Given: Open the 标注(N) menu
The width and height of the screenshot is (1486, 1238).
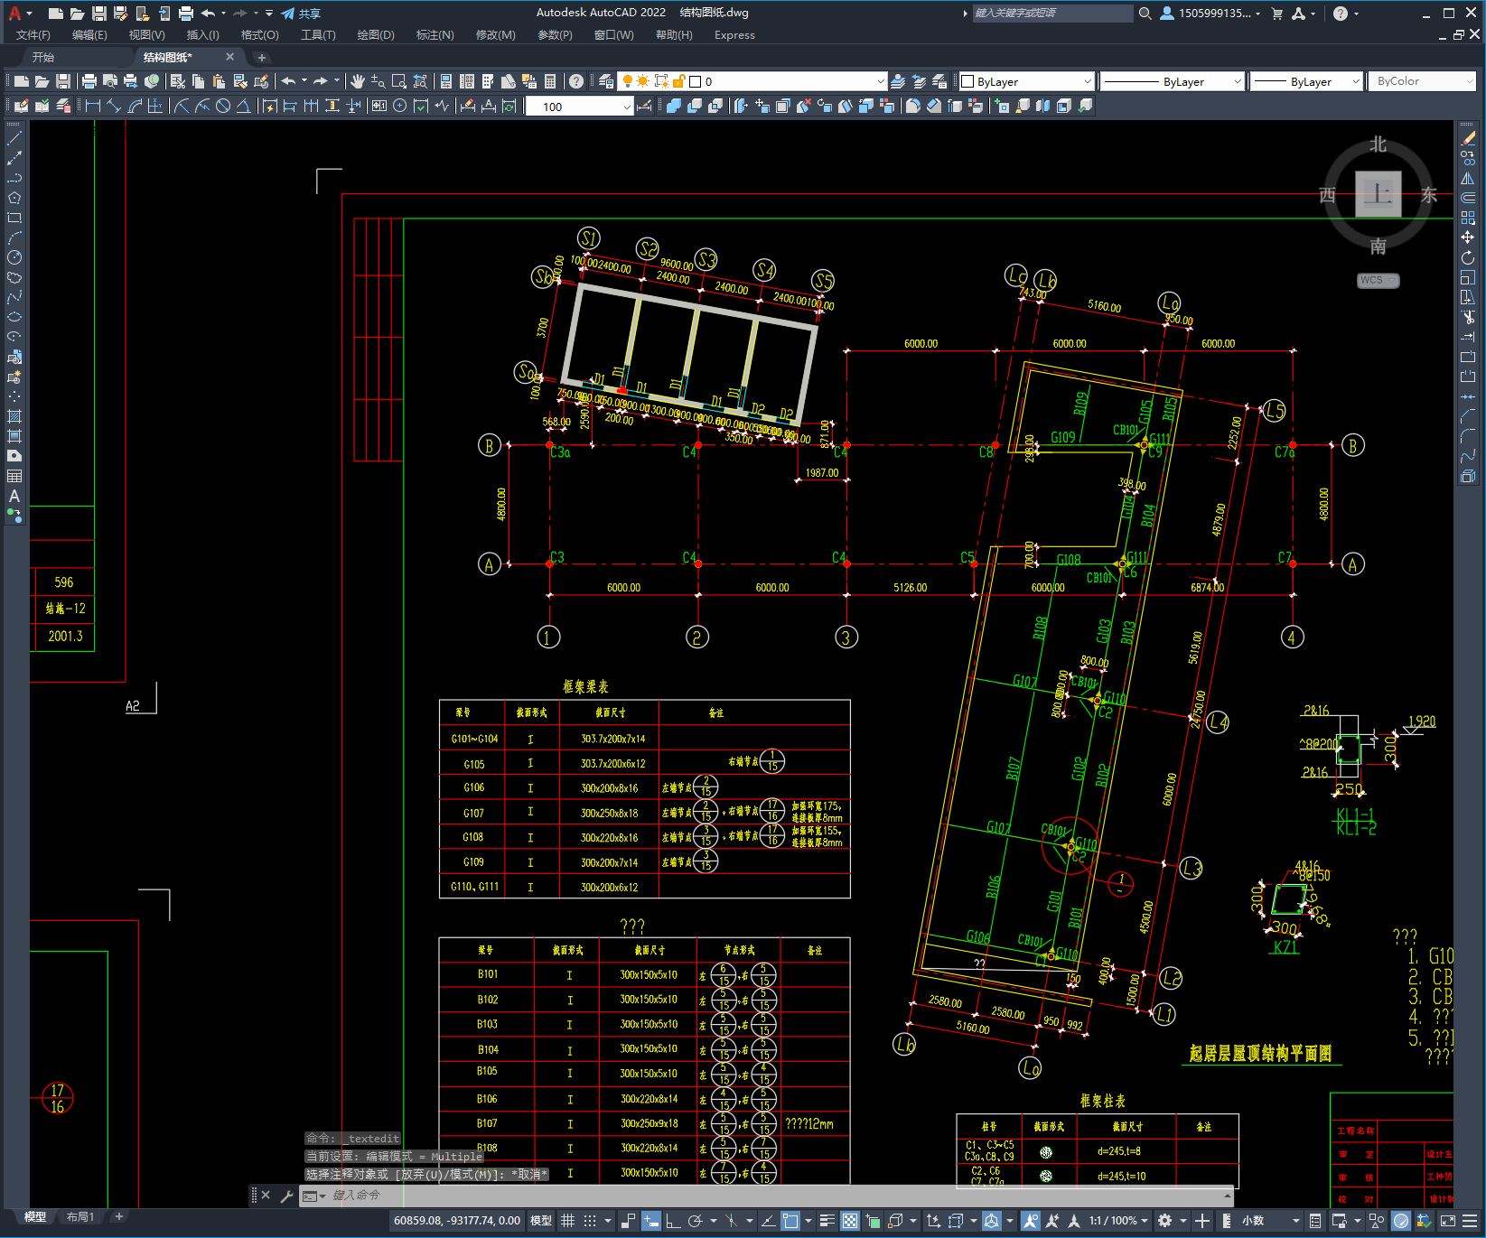Looking at the screenshot, I should (x=435, y=35).
